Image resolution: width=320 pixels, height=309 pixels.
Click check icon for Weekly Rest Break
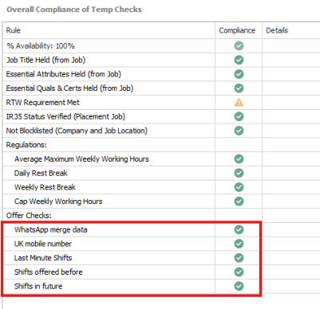239,187
